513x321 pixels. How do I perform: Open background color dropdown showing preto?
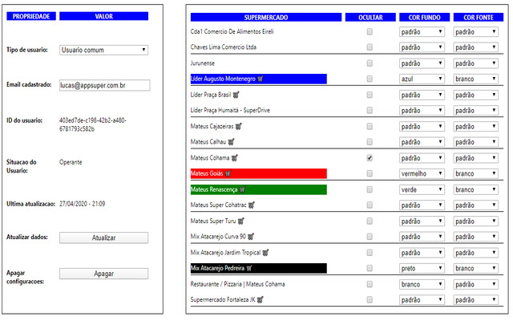pos(422,268)
